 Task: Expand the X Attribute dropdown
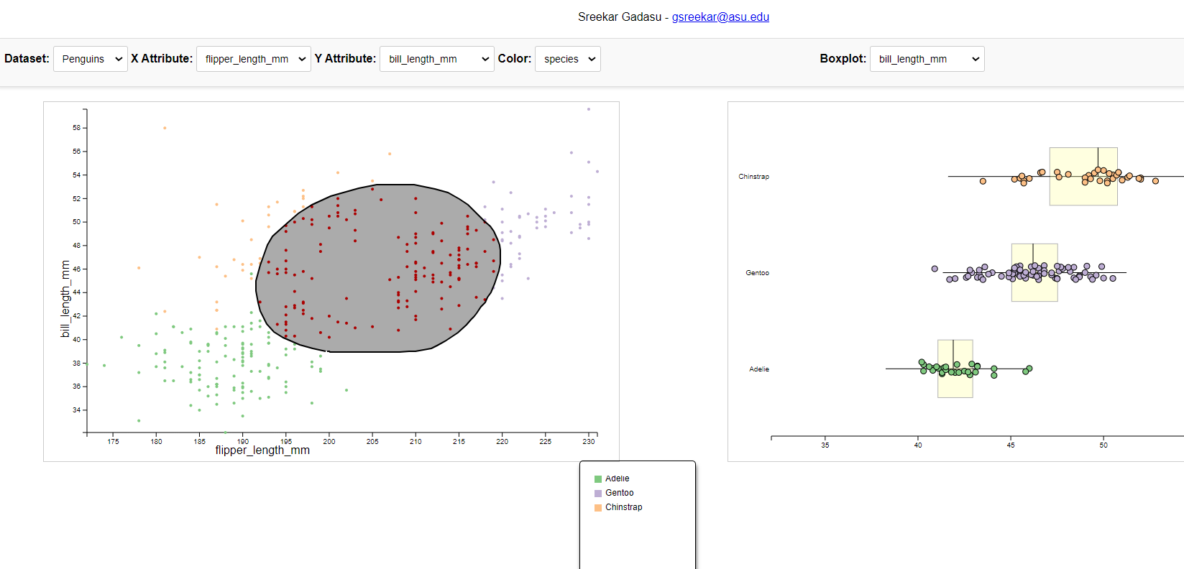coord(253,59)
